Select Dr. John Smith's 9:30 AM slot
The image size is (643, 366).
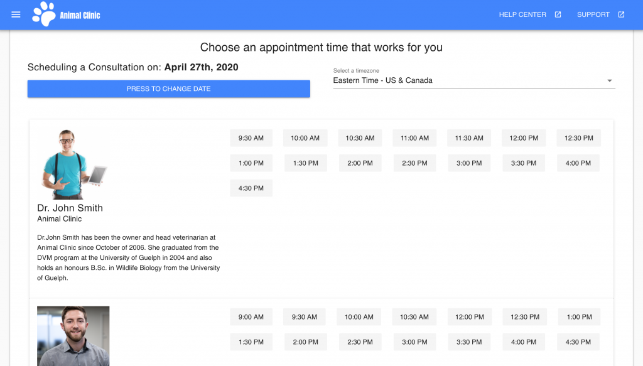point(251,138)
